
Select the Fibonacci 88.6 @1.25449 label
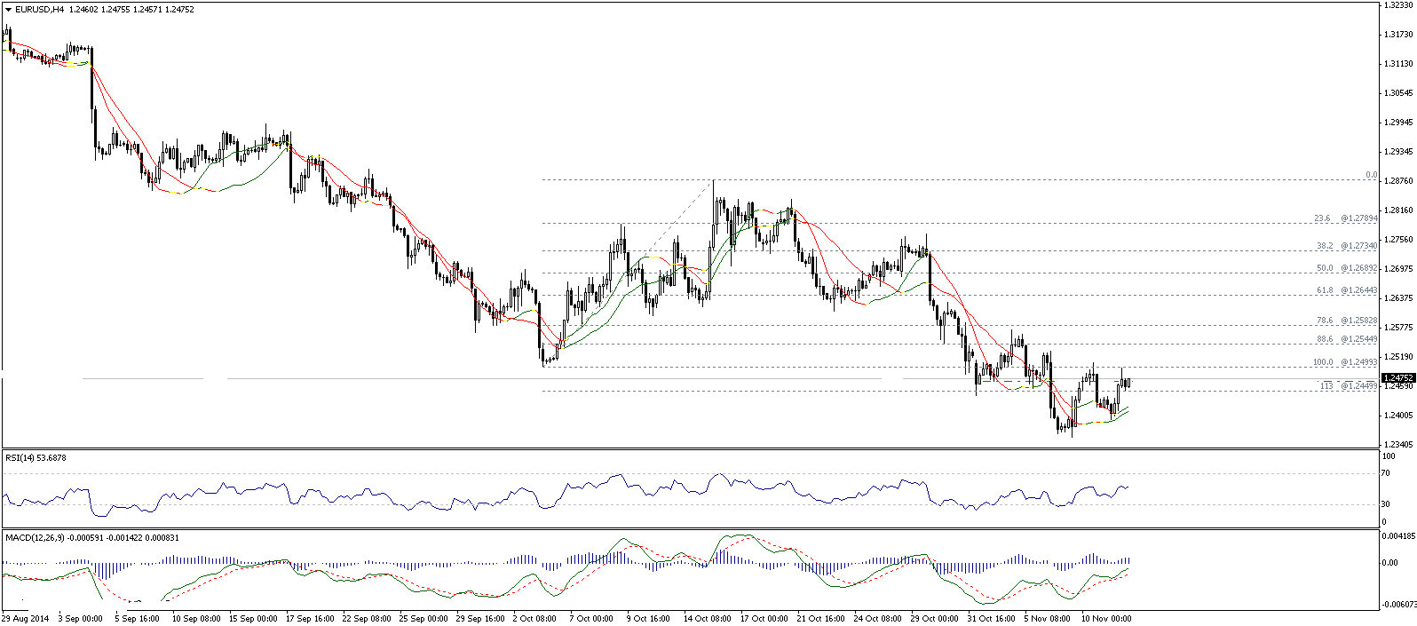[x=1346, y=339]
